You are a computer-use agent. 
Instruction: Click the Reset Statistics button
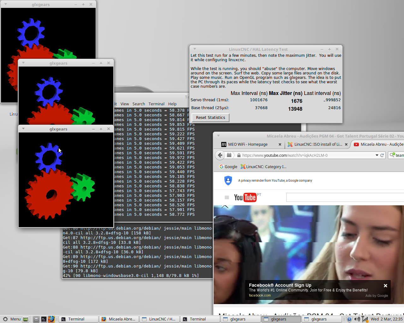click(211, 118)
